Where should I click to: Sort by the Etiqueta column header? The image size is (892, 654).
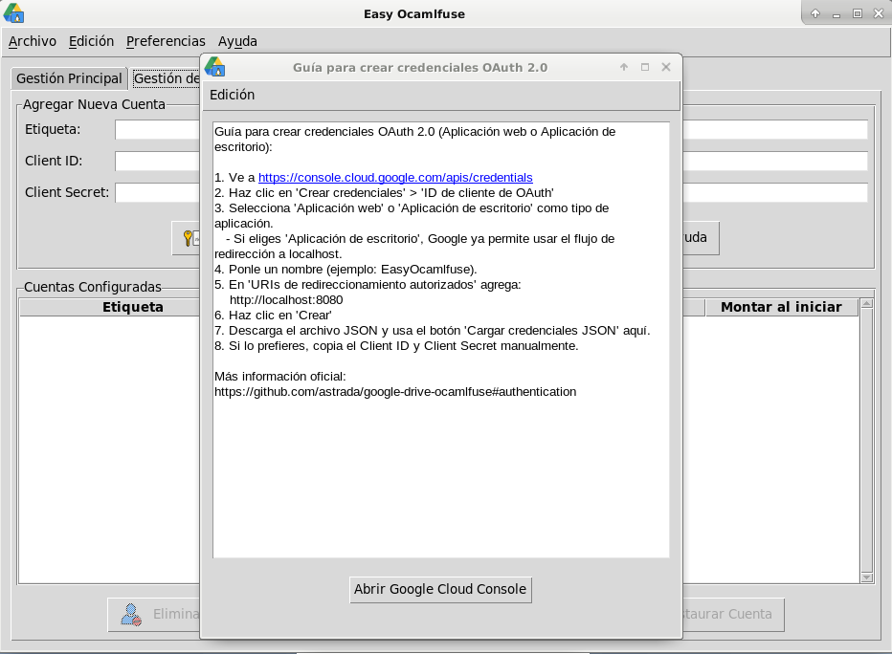pos(110,307)
